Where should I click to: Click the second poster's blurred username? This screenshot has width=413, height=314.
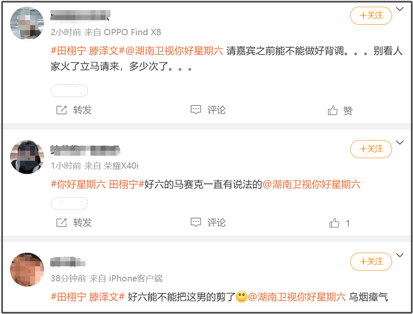click(x=85, y=150)
